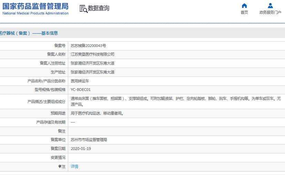Click the product description text starting 通常由床面
This screenshot has width=285, height=175.
click(x=176, y=101)
